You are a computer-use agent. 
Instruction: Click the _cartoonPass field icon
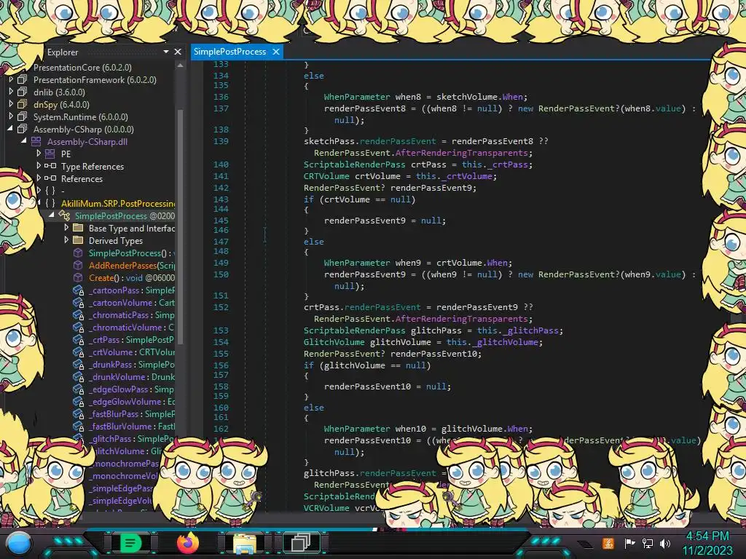pos(79,290)
